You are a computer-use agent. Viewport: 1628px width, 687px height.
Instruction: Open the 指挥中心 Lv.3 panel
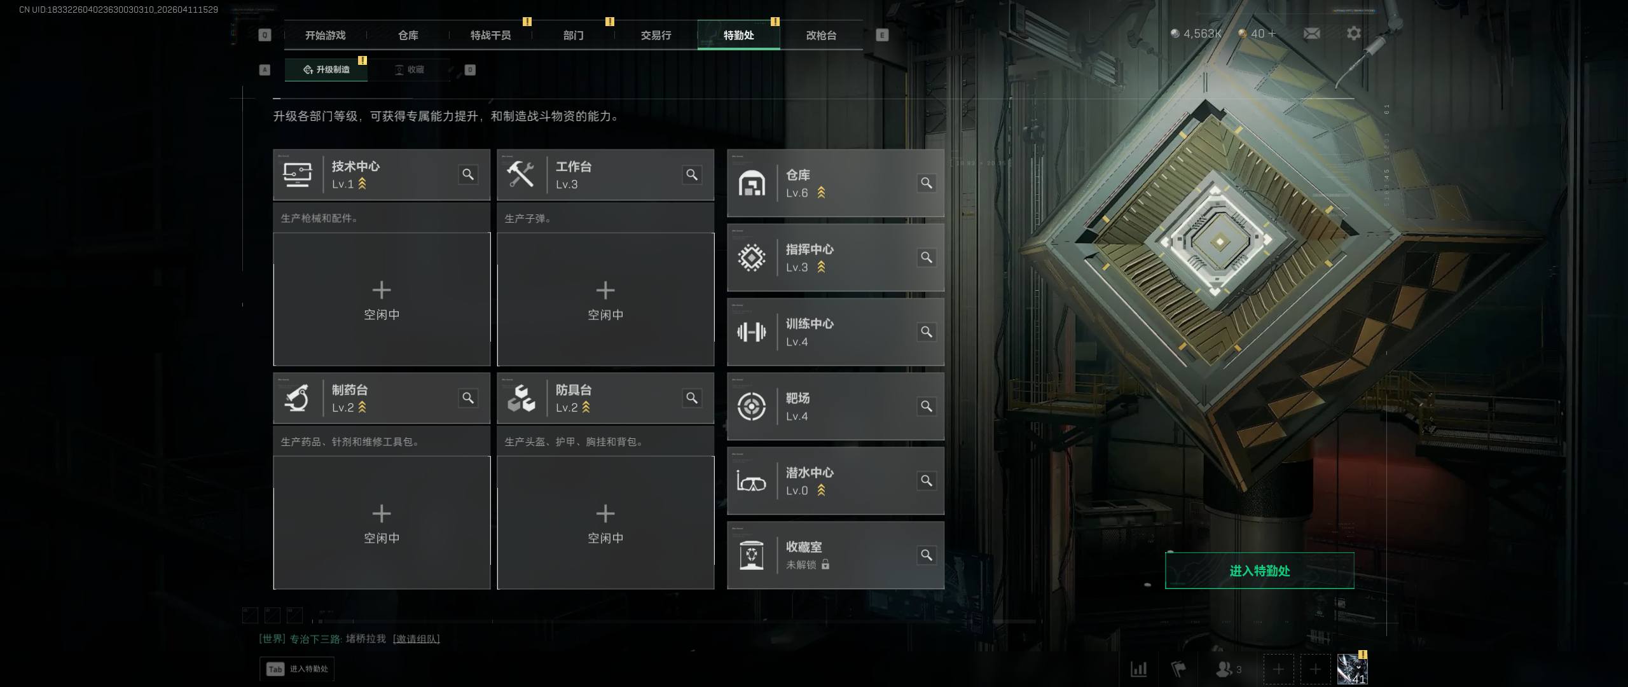[x=836, y=258]
